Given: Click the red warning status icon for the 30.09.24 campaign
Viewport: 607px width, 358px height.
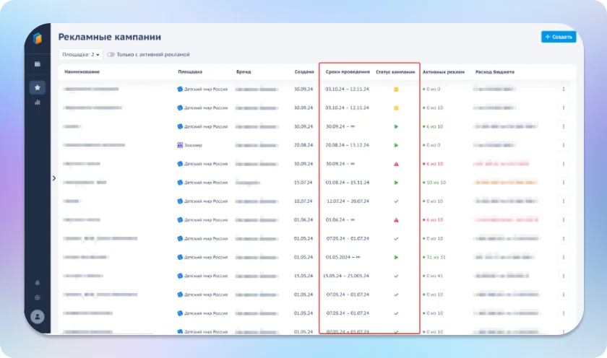Looking at the screenshot, I should point(396,164).
